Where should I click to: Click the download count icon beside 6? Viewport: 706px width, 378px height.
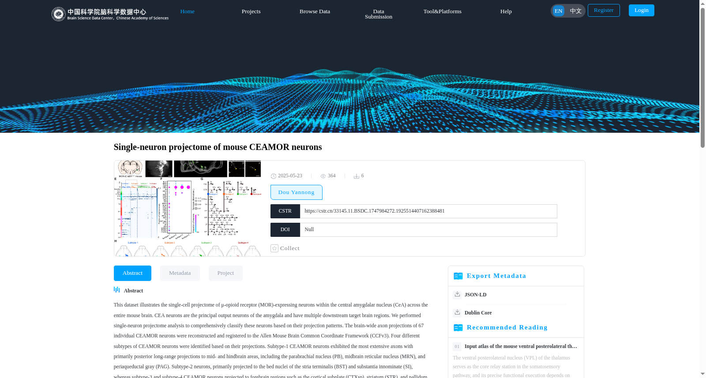pos(357,176)
